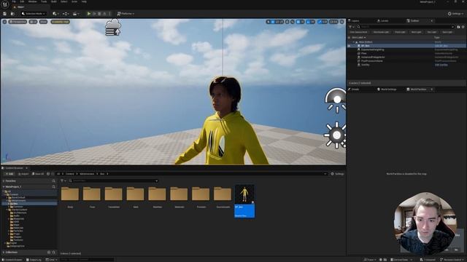The width and height of the screenshot is (467, 262).
Task: Click the Show viewport button
Action: (x=44, y=22)
